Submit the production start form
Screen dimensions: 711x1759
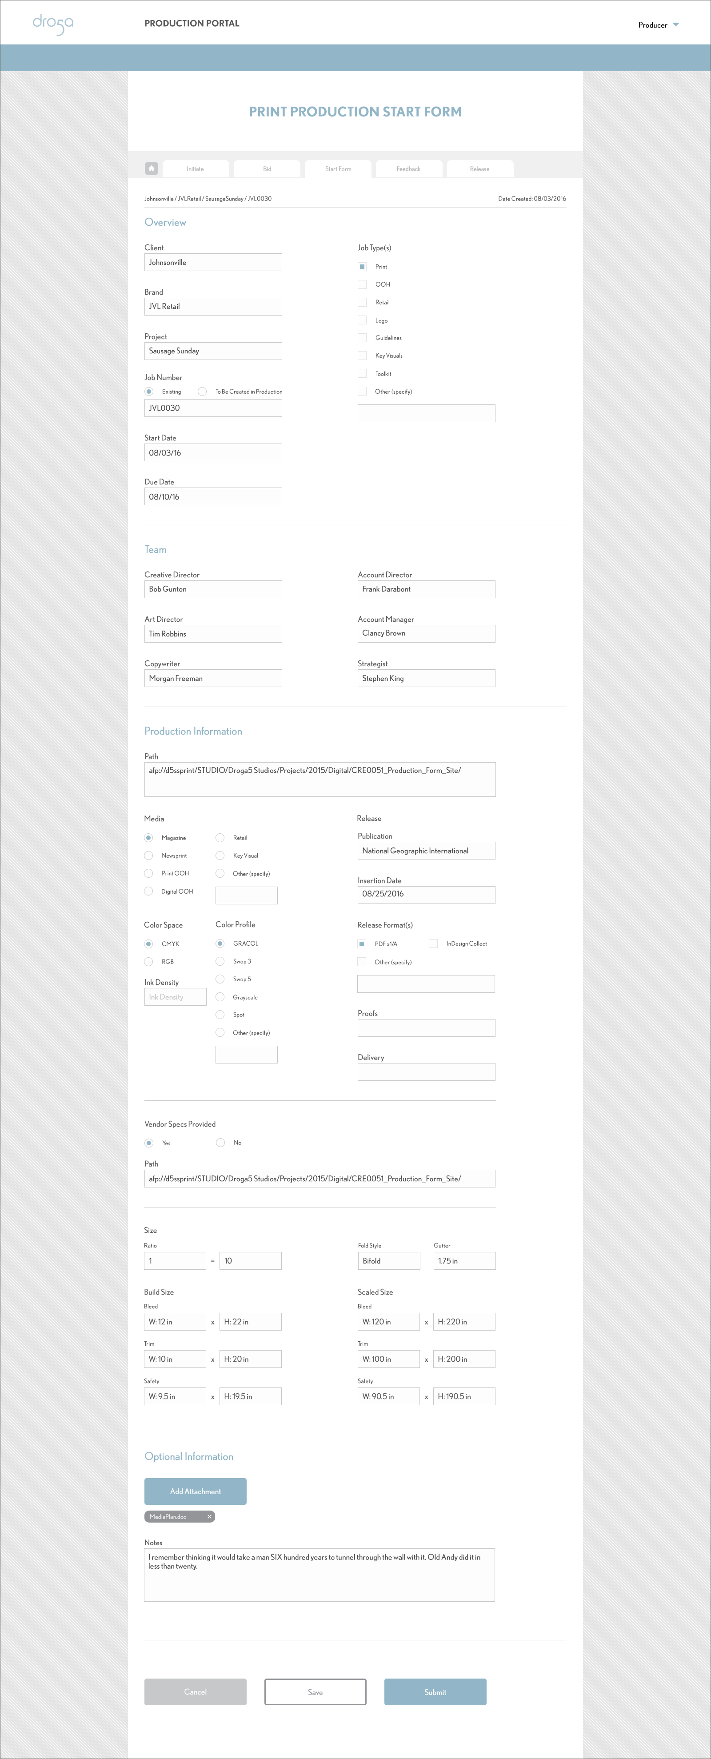pyautogui.click(x=435, y=1692)
